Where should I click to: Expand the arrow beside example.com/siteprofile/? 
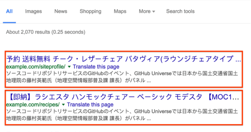coord(69,66)
